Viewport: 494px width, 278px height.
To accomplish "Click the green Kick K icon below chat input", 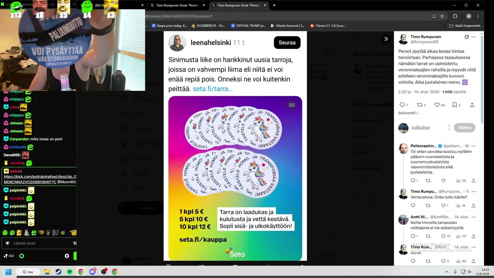I will pos(22,256).
